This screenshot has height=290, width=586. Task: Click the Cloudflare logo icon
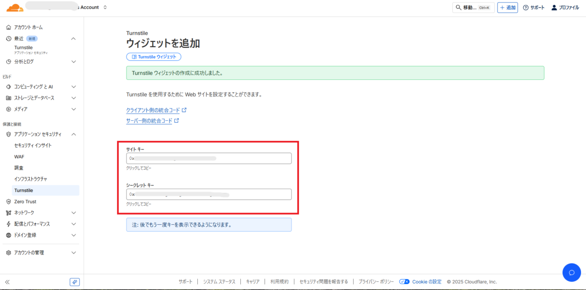coord(15,7)
